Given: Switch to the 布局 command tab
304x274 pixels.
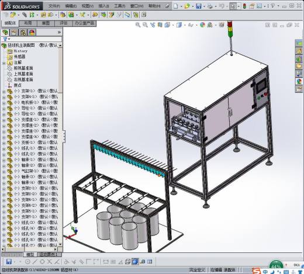Looking at the screenshot, I should [x=28, y=23].
